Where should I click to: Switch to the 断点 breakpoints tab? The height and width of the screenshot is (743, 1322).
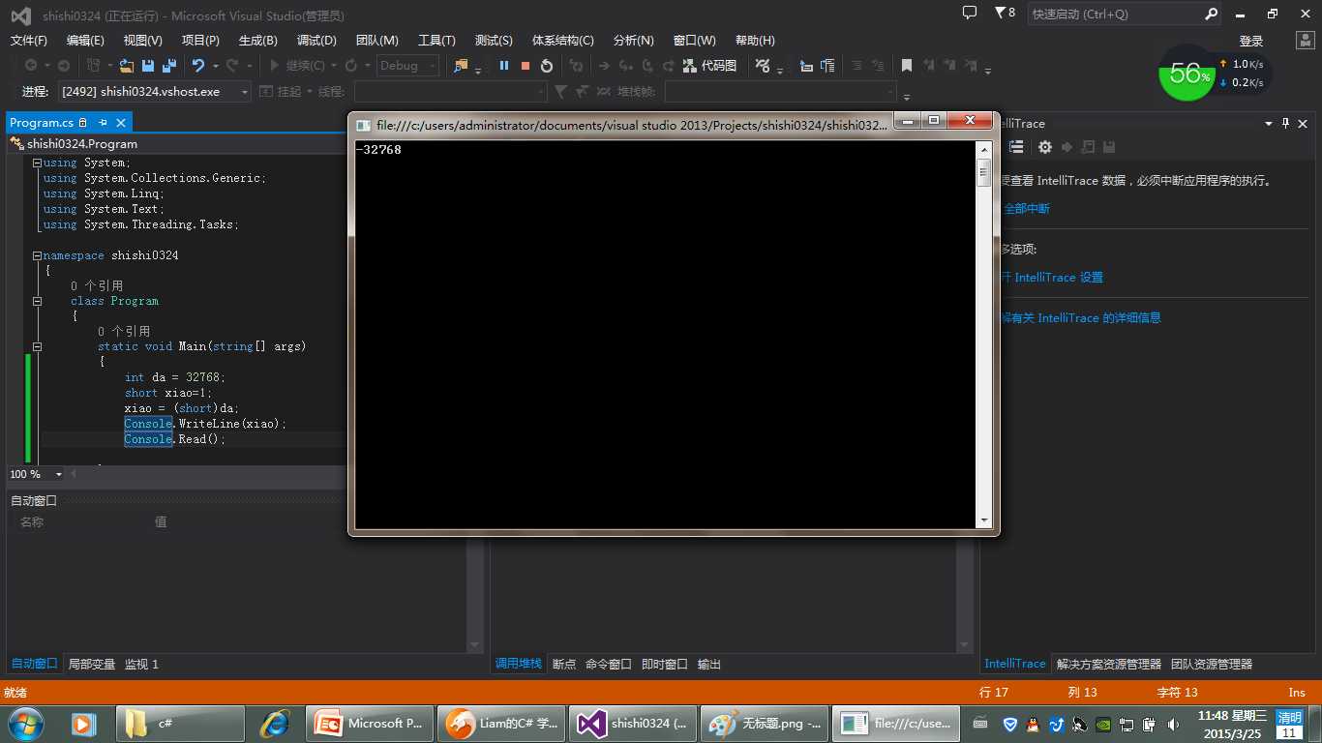(563, 664)
